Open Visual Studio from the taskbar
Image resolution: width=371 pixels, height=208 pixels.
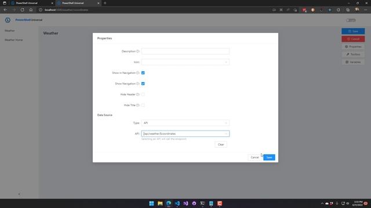click(185, 203)
